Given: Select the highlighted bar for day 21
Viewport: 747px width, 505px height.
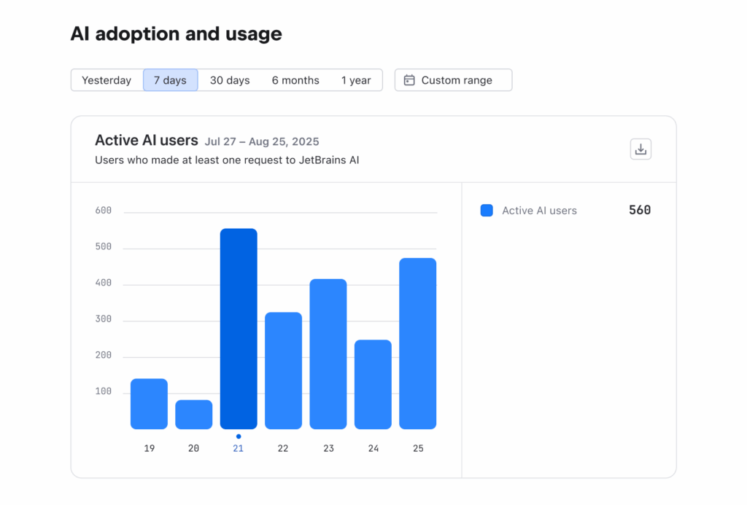Looking at the screenshot, I should (x=239, y=329).
